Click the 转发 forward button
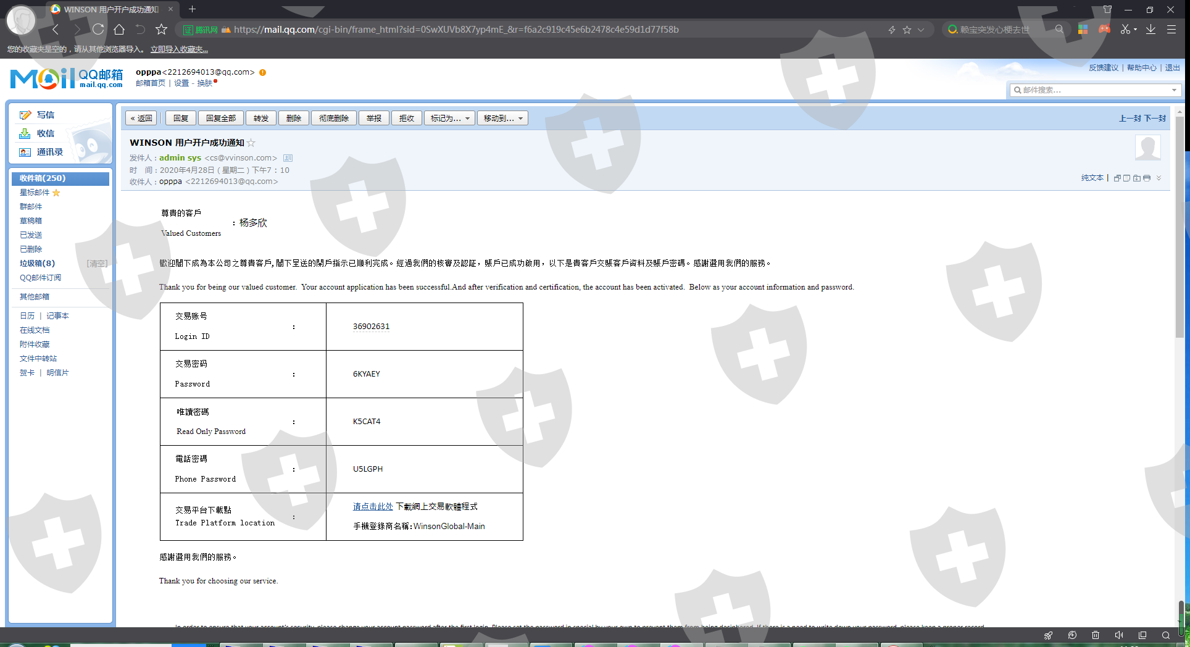Viewport: 1190px width, 647px height. tap(261, 119)
